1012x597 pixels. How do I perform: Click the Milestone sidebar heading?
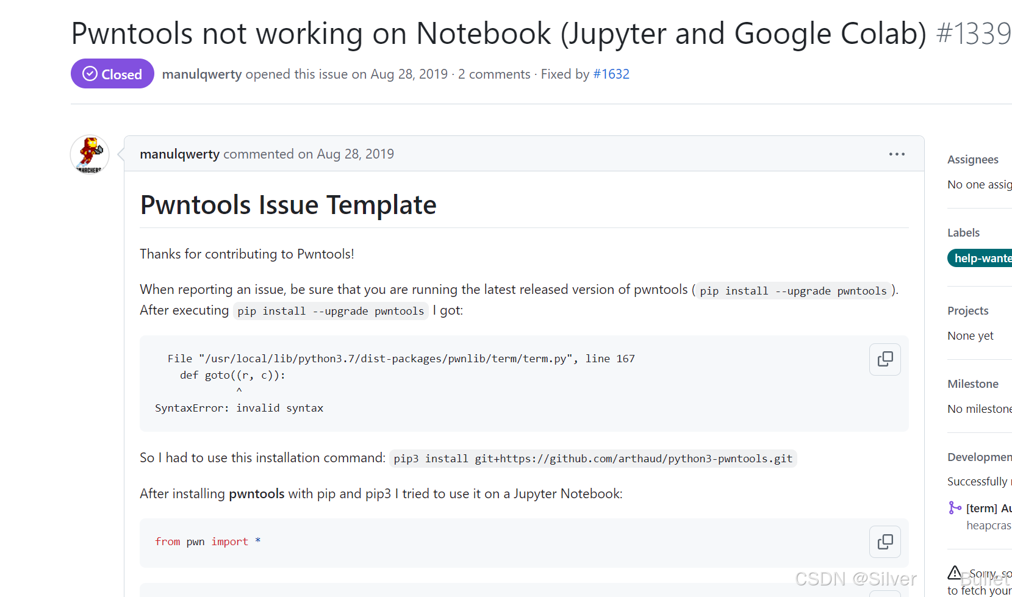973,384
